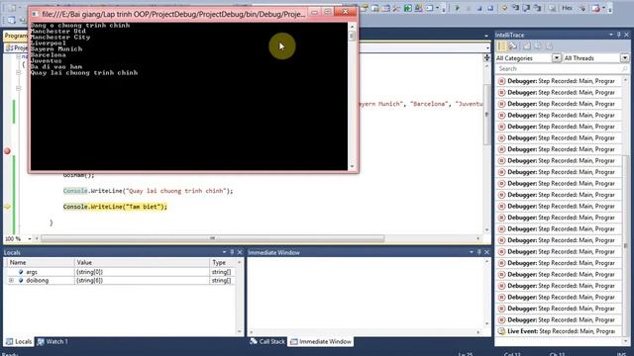Click the {string[6]} value of doibong

click(x=89, y=280)
